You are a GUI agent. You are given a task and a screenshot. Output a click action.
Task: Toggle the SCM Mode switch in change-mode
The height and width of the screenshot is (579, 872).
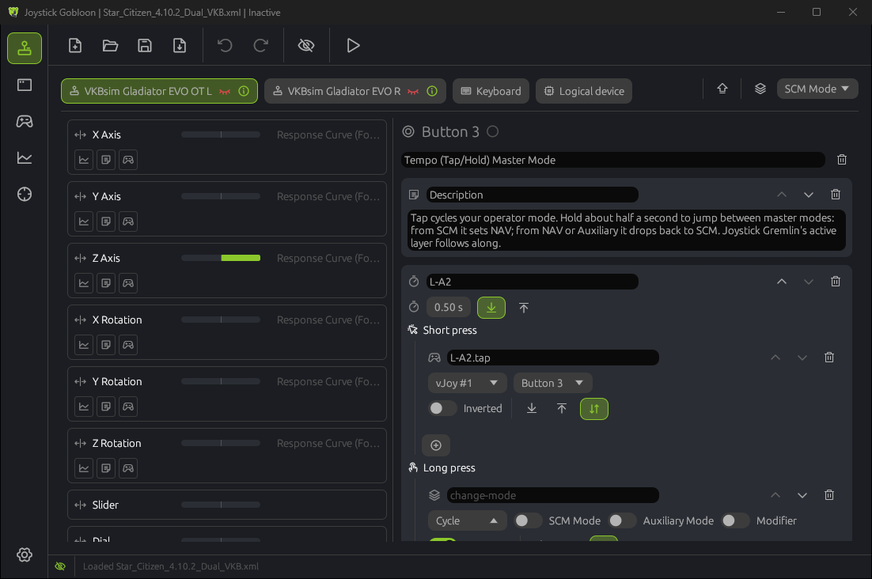(528, 520)
